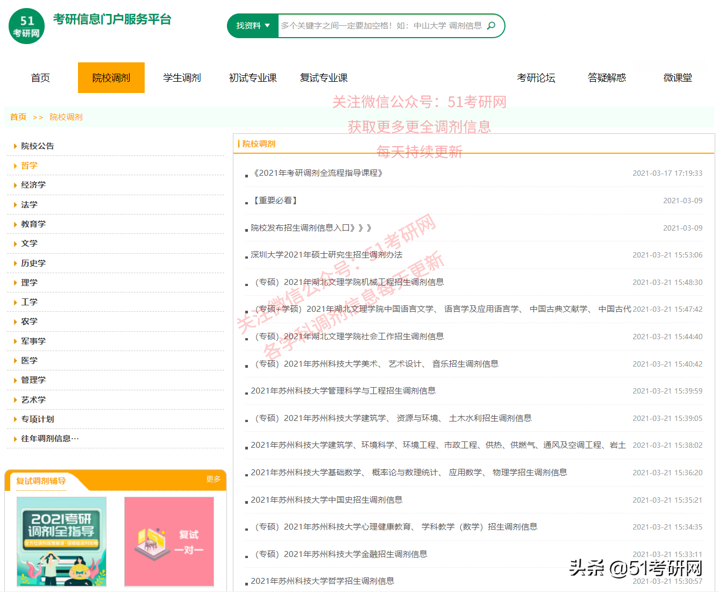The image size is (719, 593).
Task: Select the 哲学 discipline in sidebar
Action: 30,166
